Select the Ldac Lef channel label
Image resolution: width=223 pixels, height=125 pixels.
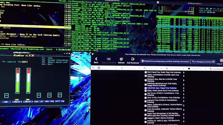[38, 101]
